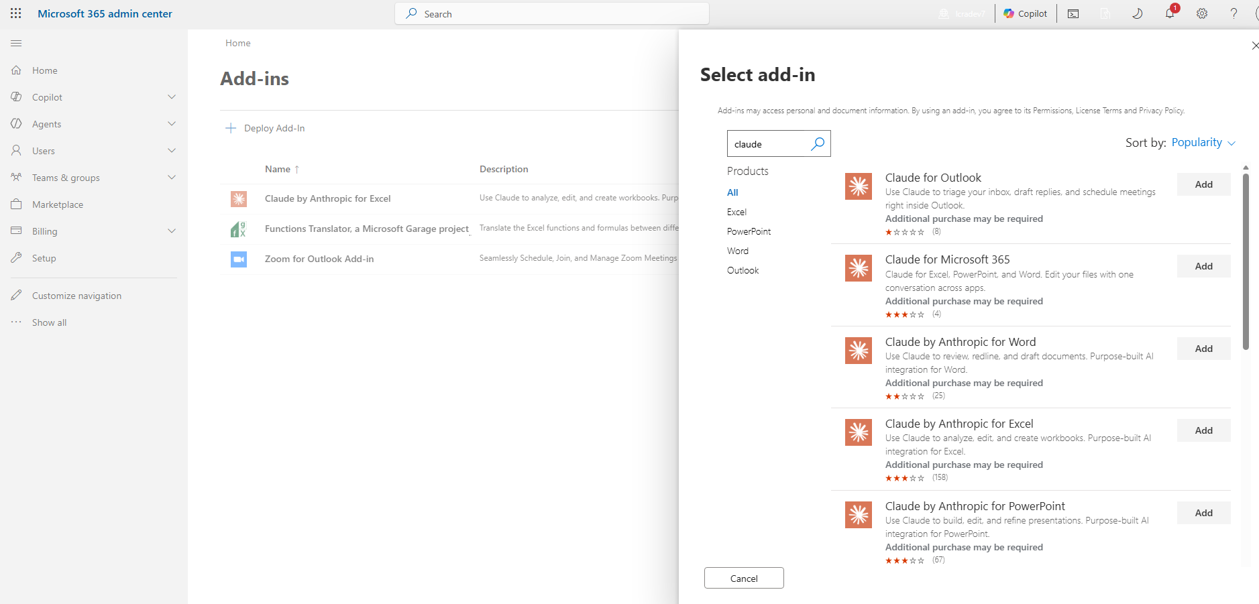Expand the Users navigation section
This screenshot has width=1259, height=604.
pos(172,151)
